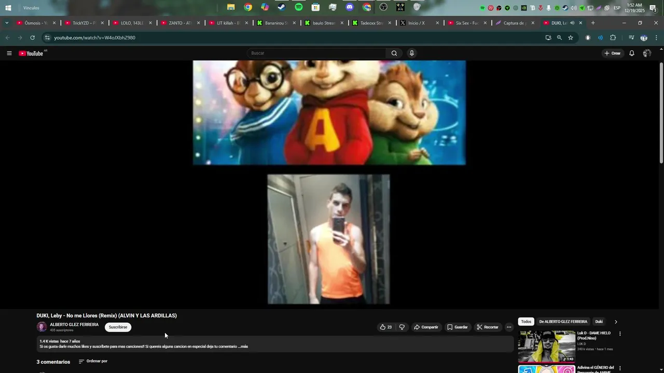Viewport: 664px width, 373px height.
Task: Start voice search with the microphone icon
Action: tap(412, 53)
